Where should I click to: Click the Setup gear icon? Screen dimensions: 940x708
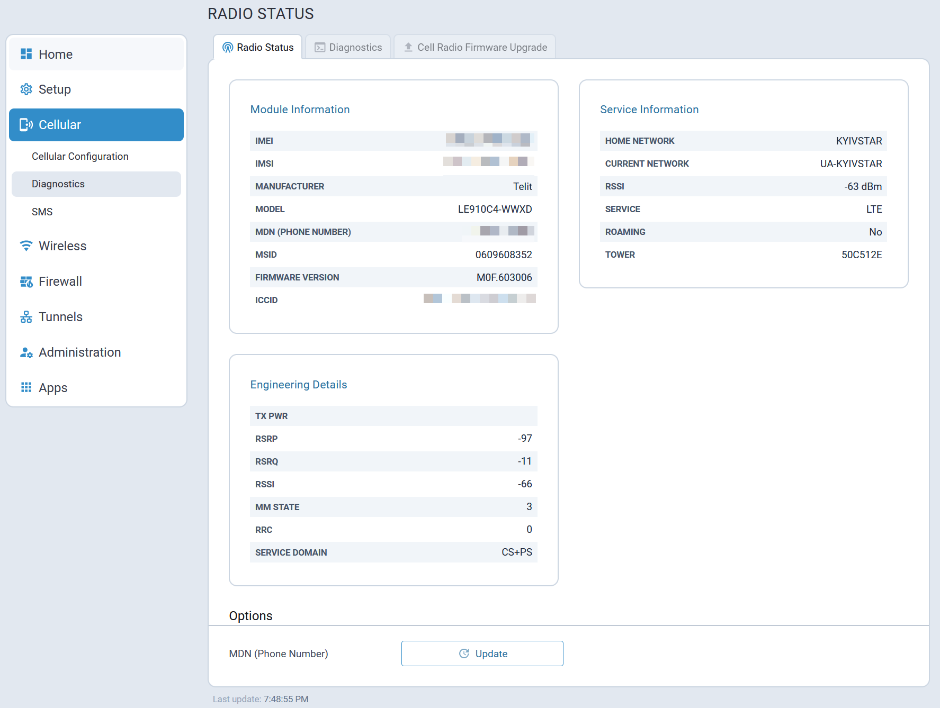pyautogui.click(x=26, y=89)
